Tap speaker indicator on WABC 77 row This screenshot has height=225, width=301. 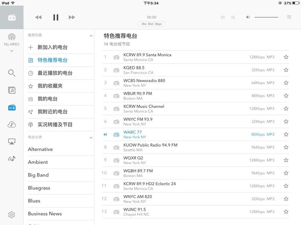coord(105,135)
